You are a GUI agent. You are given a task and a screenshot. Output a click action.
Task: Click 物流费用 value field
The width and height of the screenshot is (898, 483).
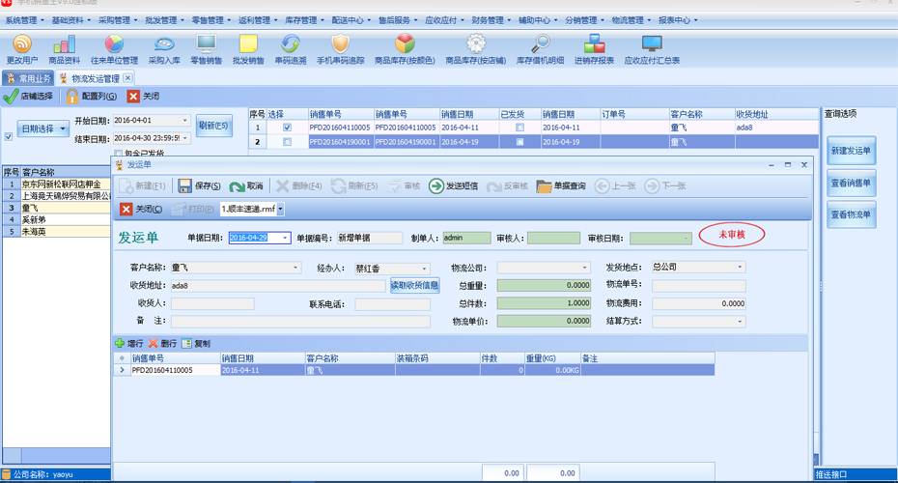[699, 303]
